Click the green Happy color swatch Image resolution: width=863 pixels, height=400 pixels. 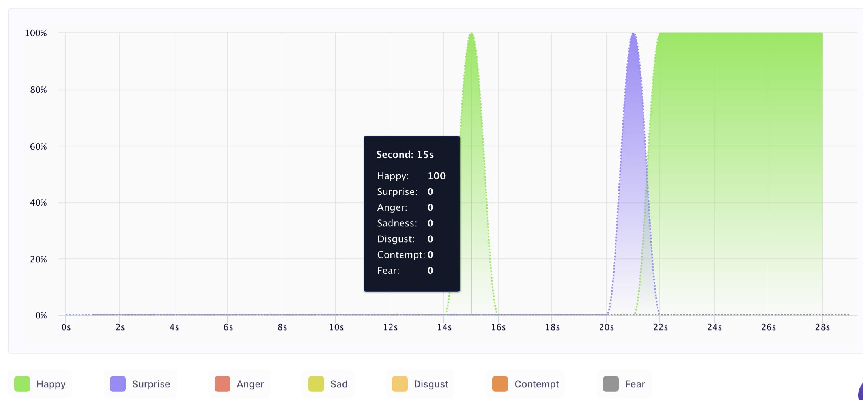22,384
